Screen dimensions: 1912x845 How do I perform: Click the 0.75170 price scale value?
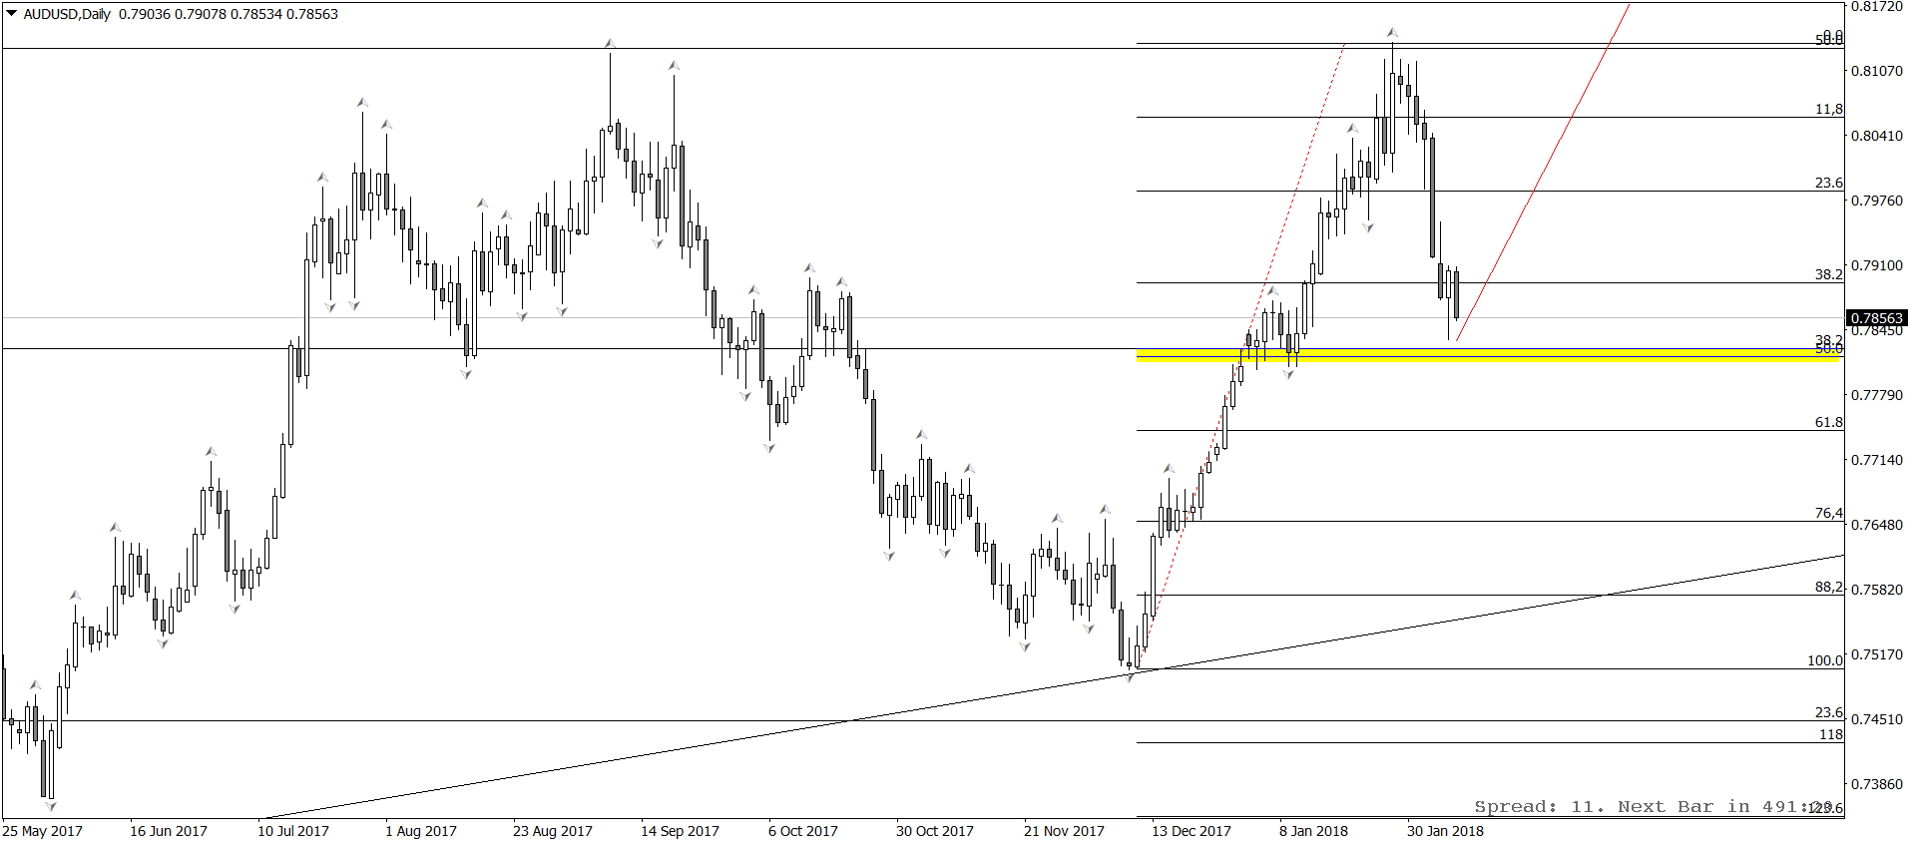click(x=1877, y=654)
